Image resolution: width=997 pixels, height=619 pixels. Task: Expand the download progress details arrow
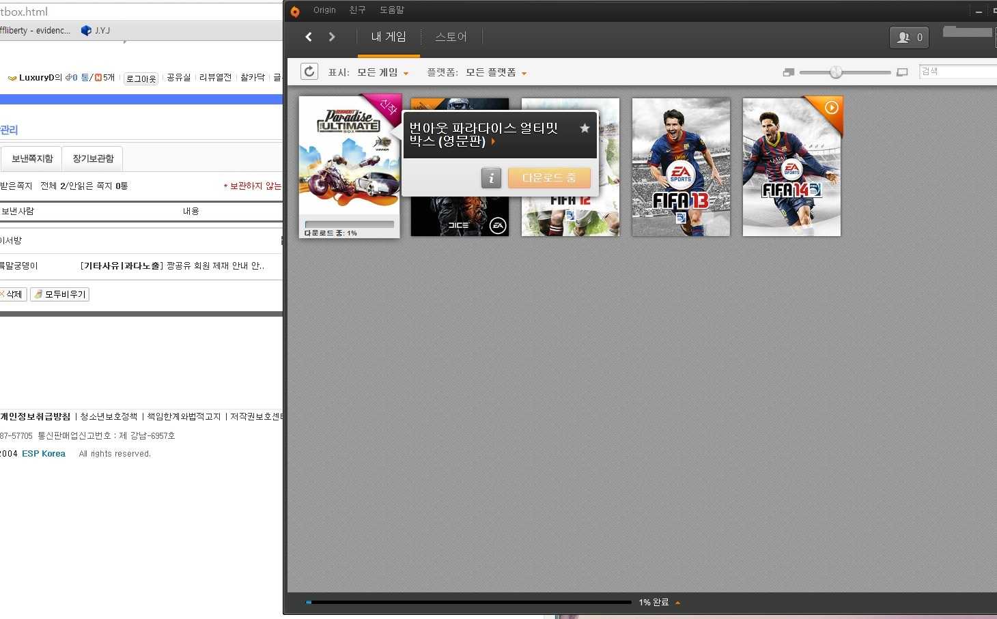(677, 603)
